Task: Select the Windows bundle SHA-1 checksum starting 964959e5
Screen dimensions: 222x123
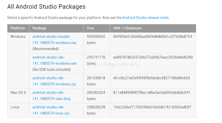Action: (x=153, y=37)
